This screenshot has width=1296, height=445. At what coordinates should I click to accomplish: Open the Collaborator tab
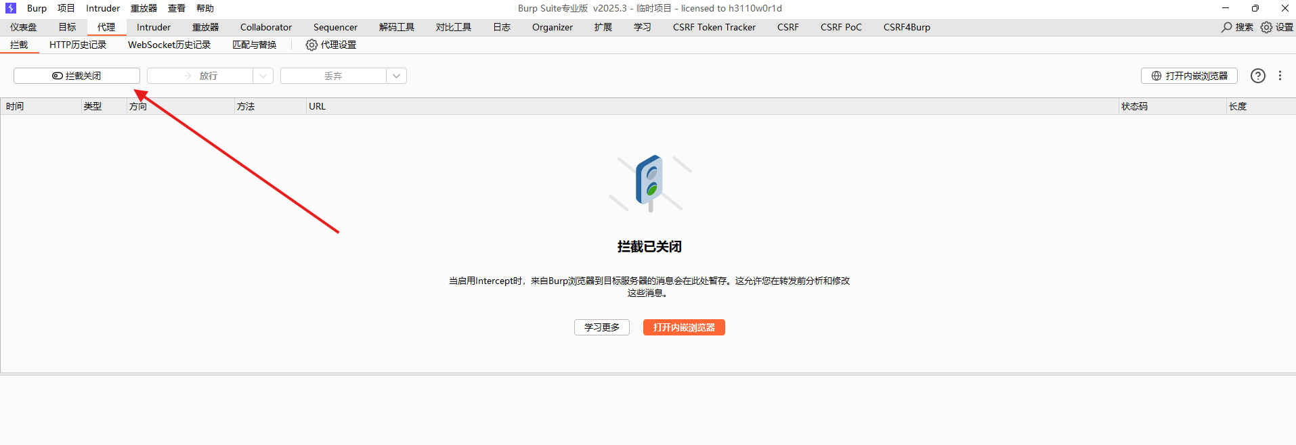(266, 27)
